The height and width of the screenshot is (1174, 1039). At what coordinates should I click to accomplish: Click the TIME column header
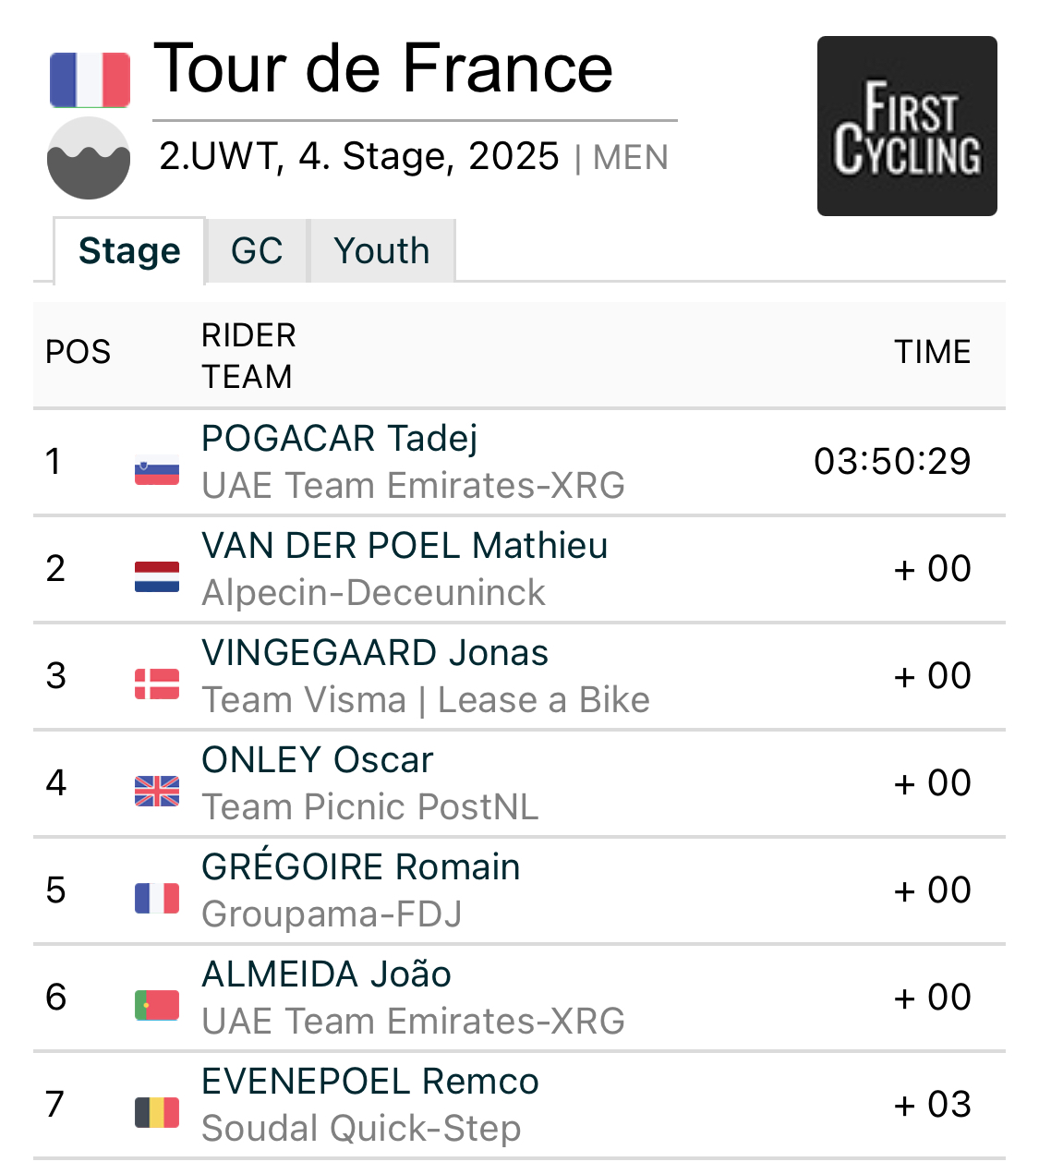tap(932, 352)
